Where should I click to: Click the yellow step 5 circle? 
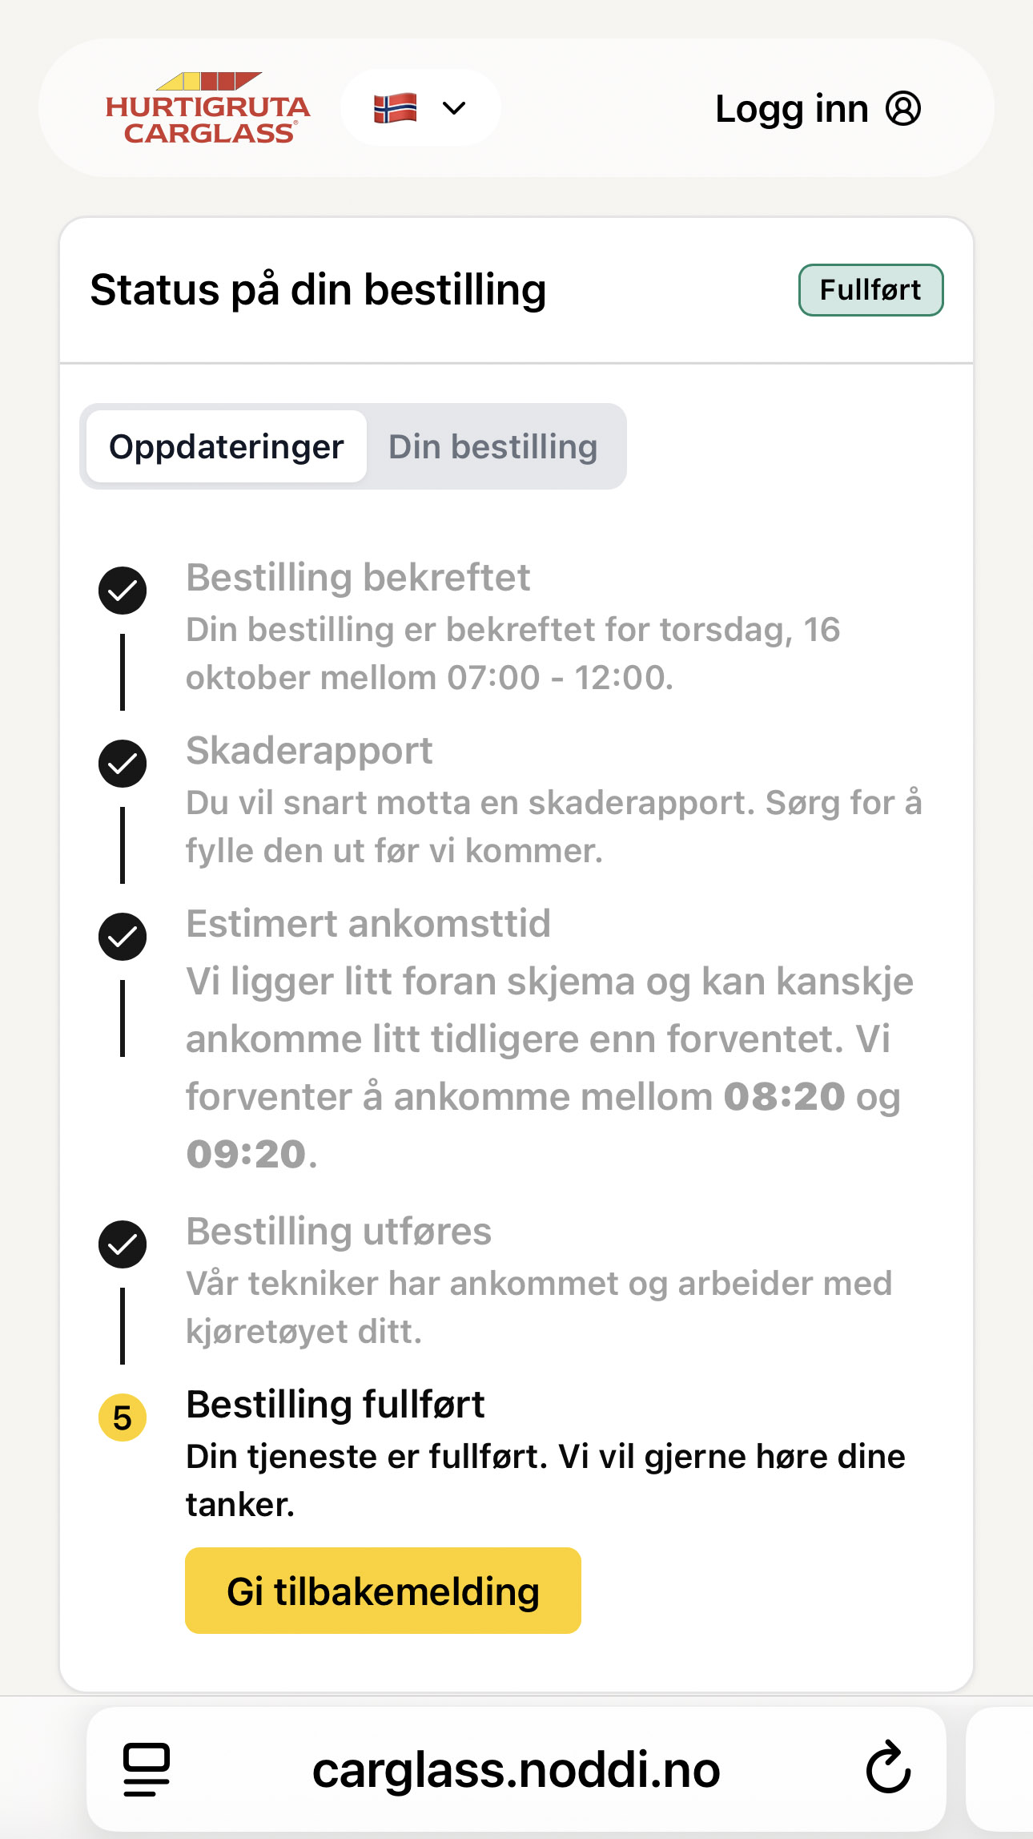coord(123,1418)
